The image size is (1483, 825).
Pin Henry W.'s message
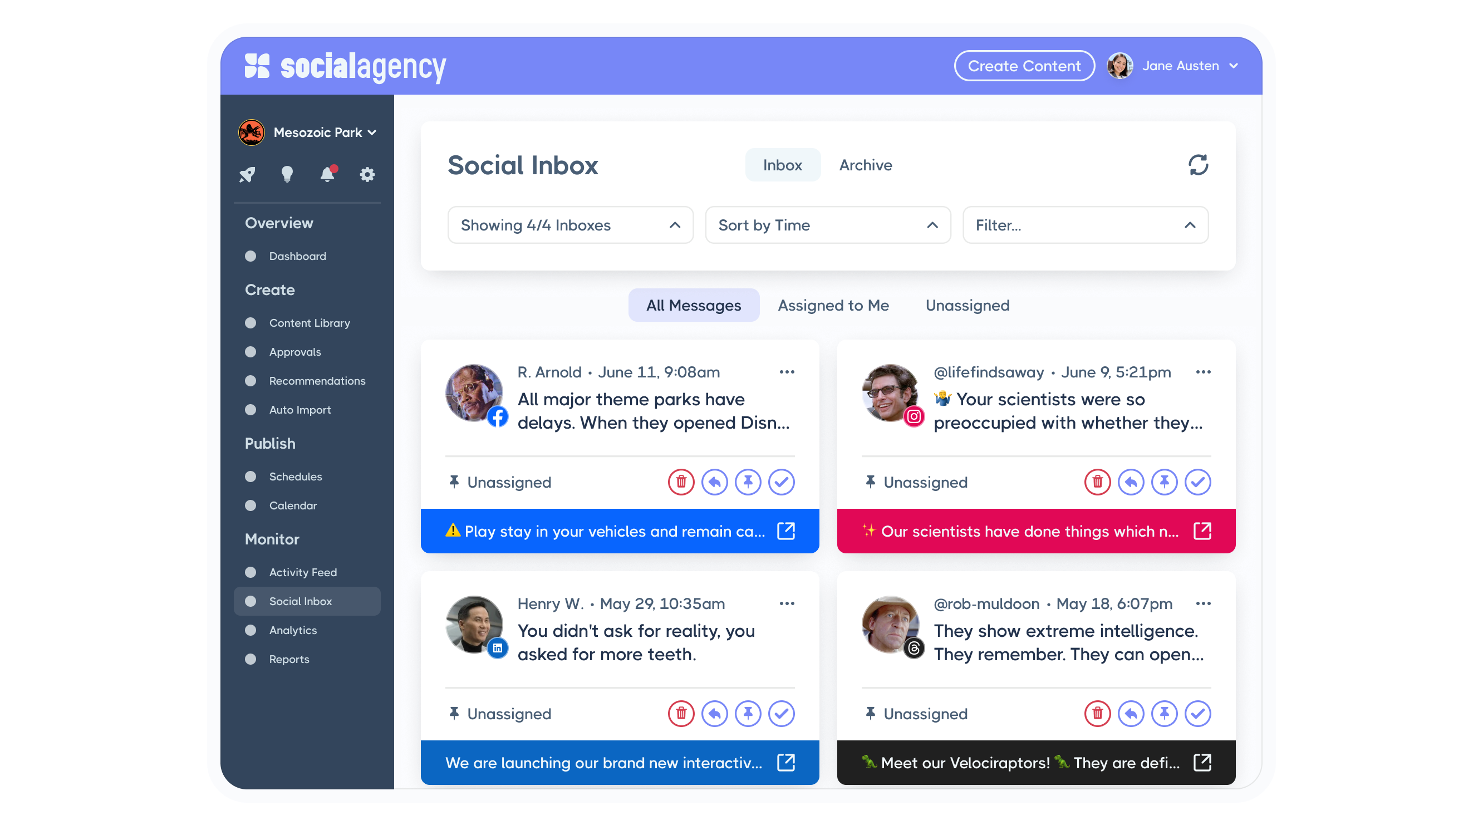click(748, 713)
